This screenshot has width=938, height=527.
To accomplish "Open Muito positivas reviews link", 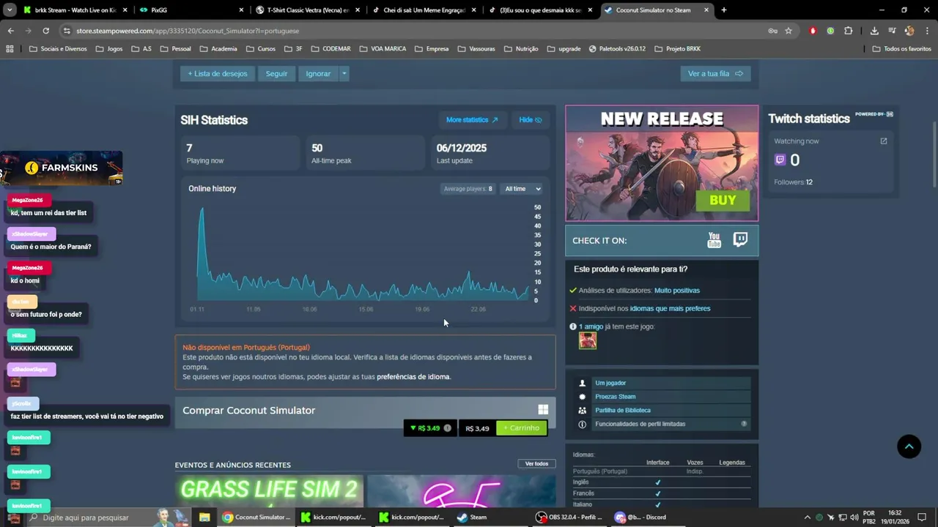I will 677,291.
